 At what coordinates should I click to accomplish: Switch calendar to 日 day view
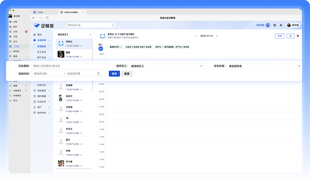point(290,35)
